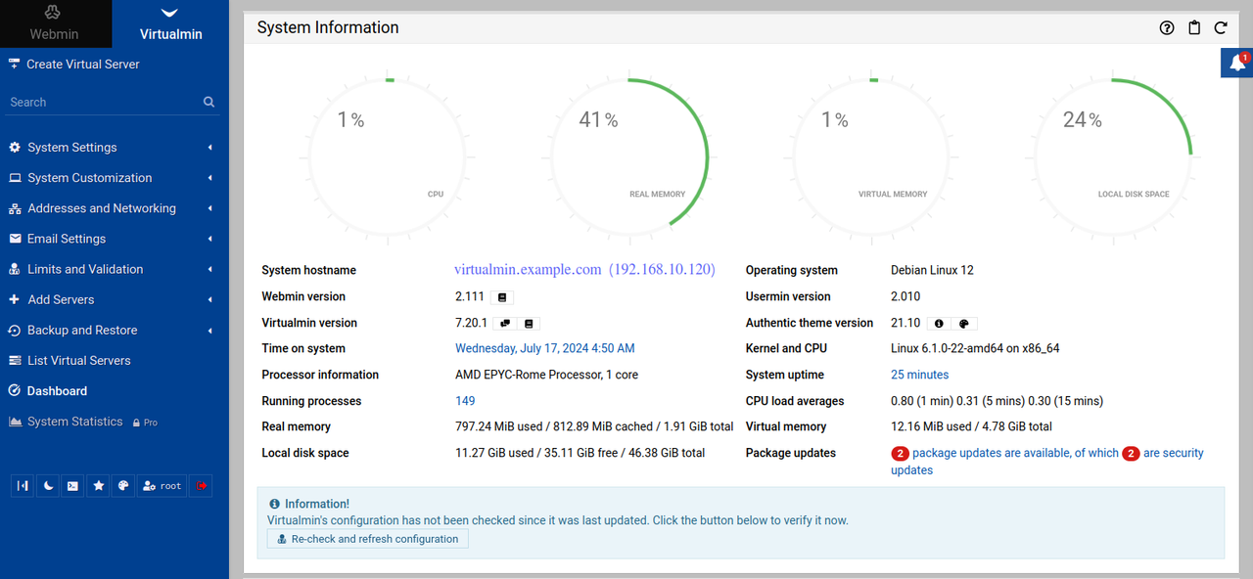Screen dimensions: 1253x579
Task: Open the virtualmin.example.com hostname link
Action: pyautogui.click(x=528, y=270)
